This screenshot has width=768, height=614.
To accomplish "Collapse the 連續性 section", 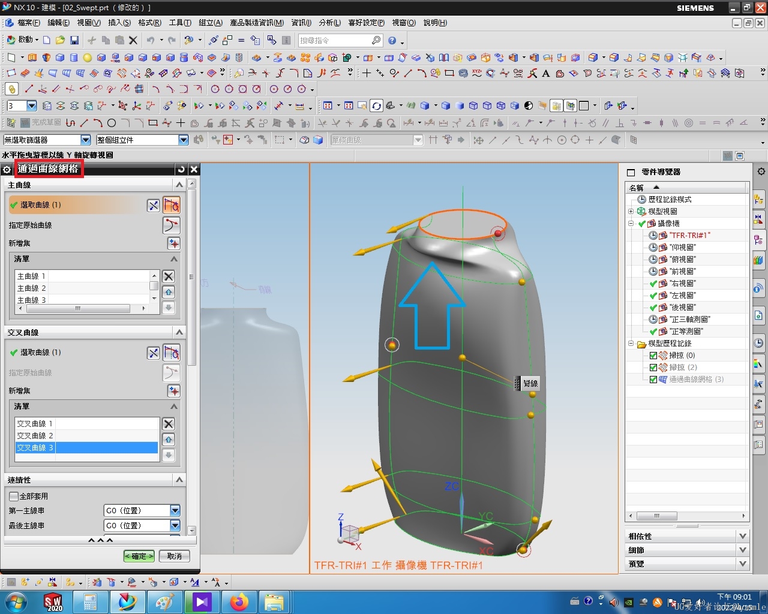I will (x=179, y=480).
